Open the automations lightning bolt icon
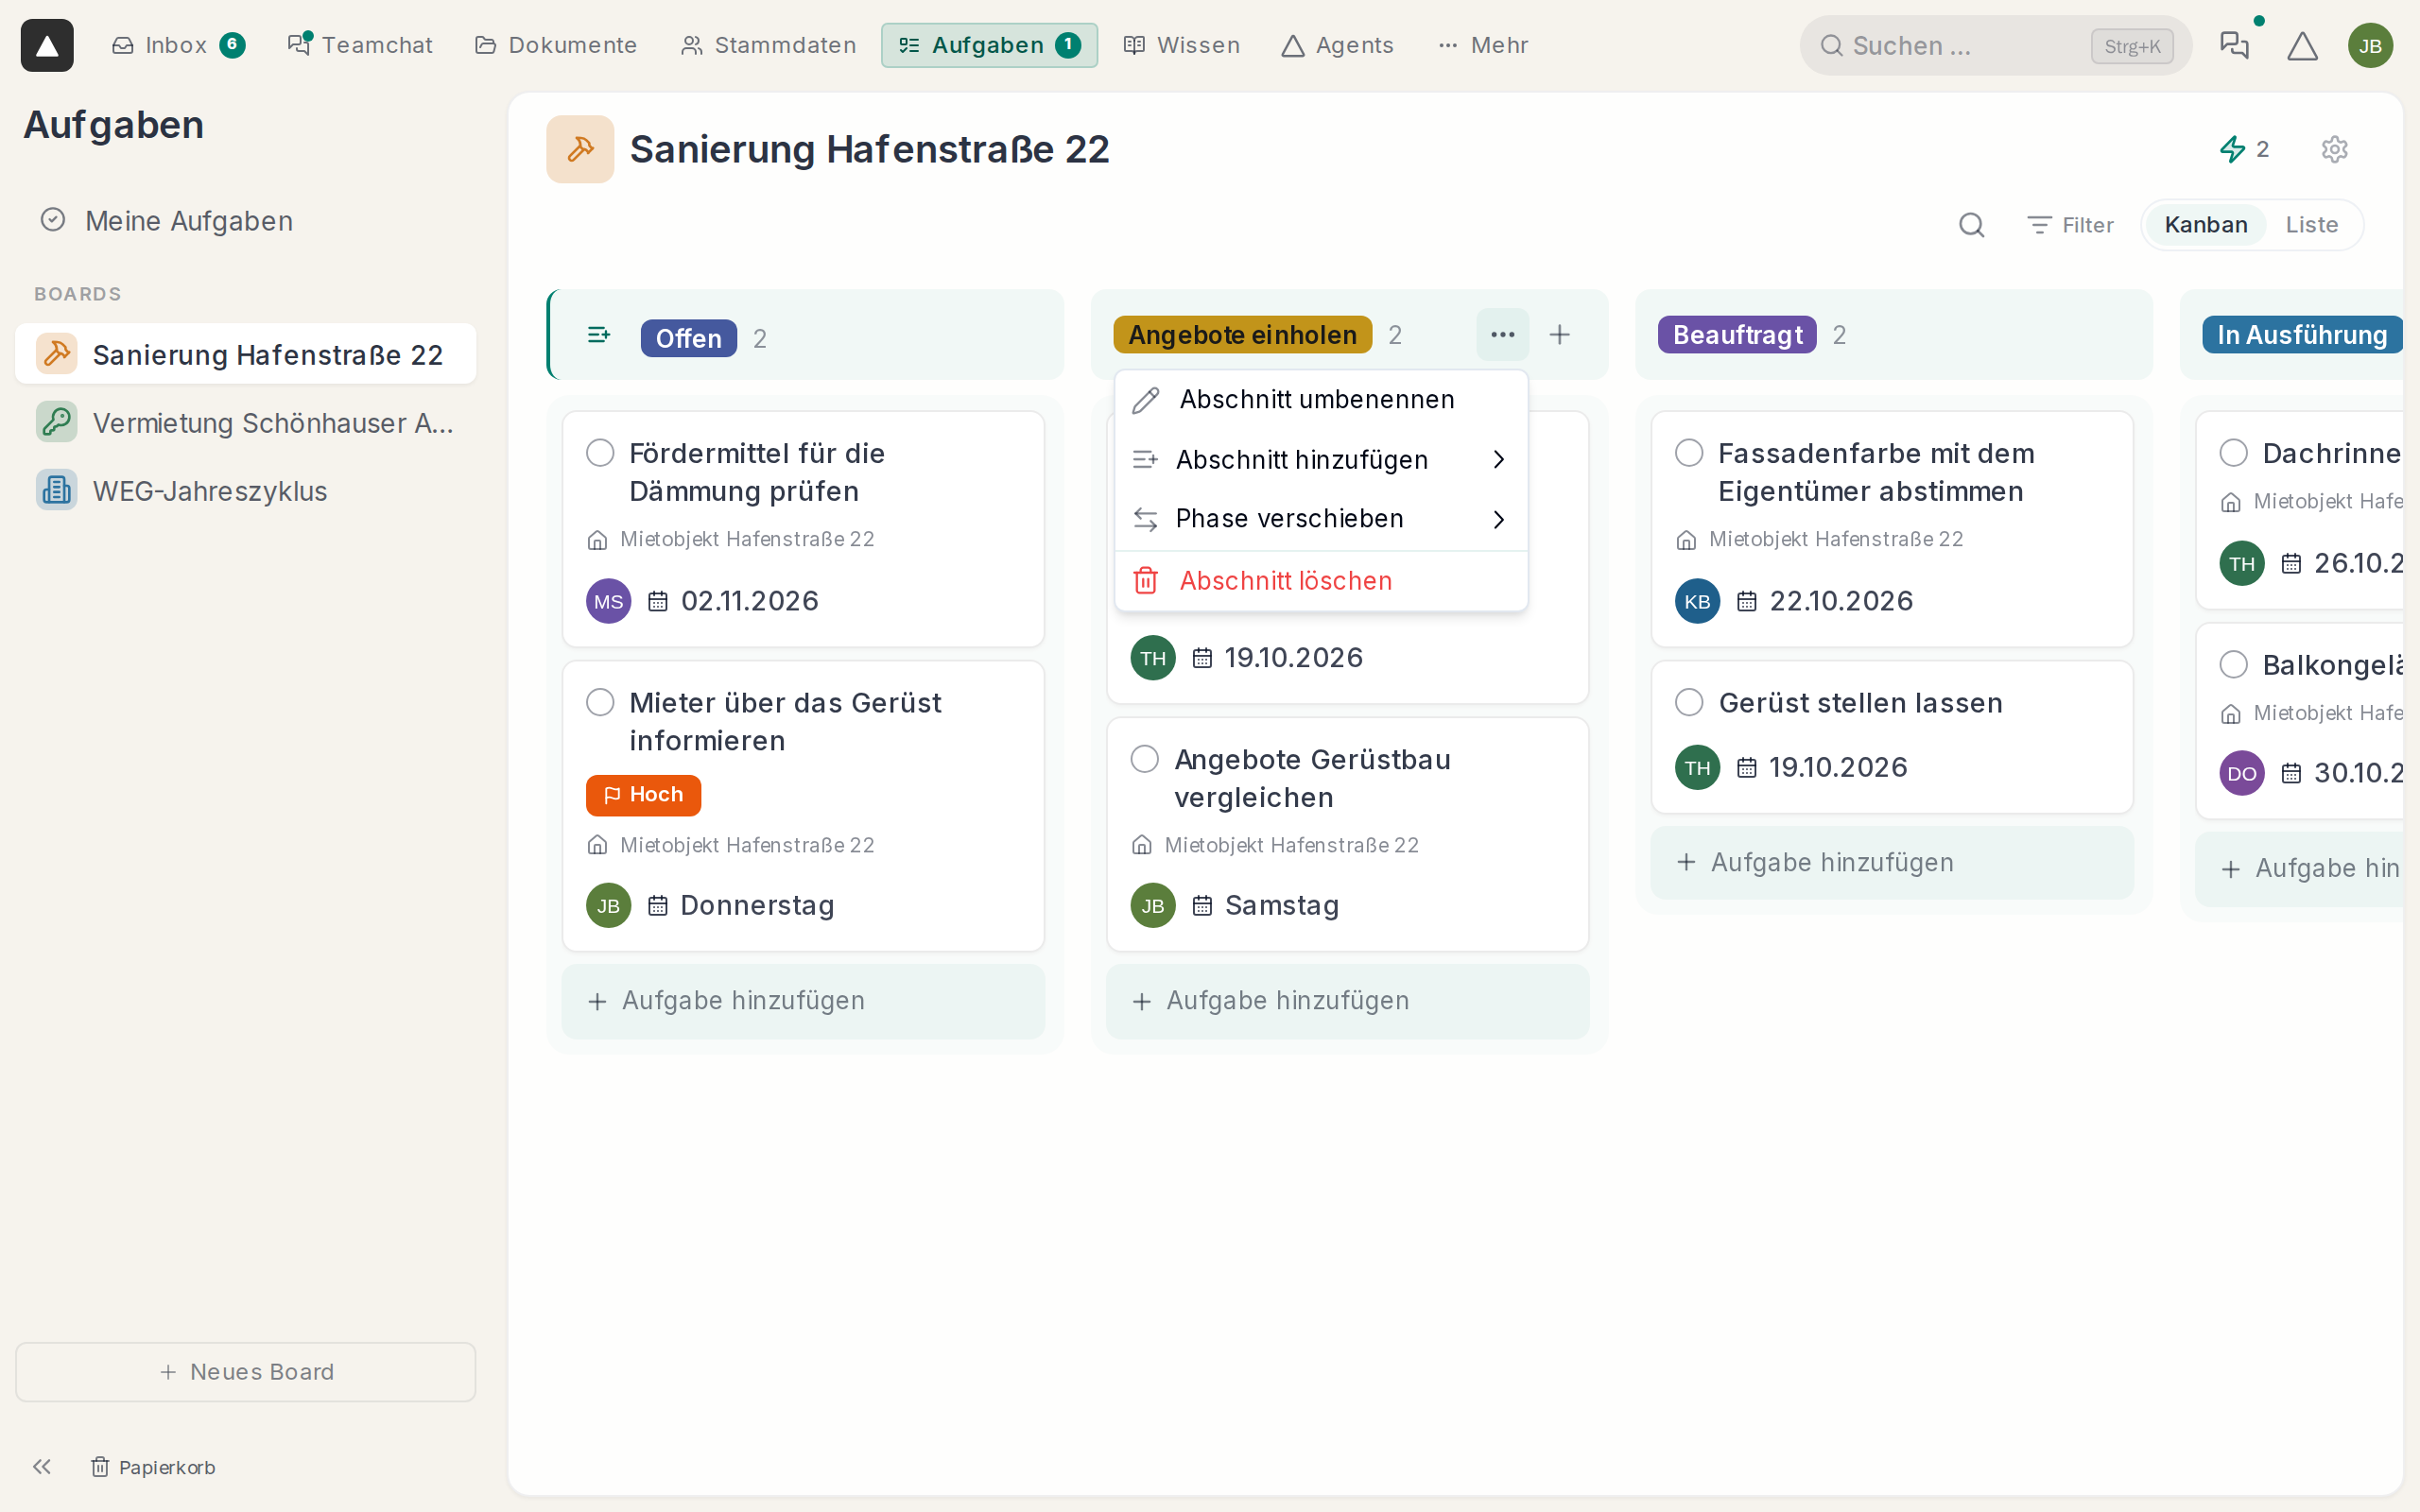The height and width of the screenshot is (1512, 2420). tap(2233, 149)
